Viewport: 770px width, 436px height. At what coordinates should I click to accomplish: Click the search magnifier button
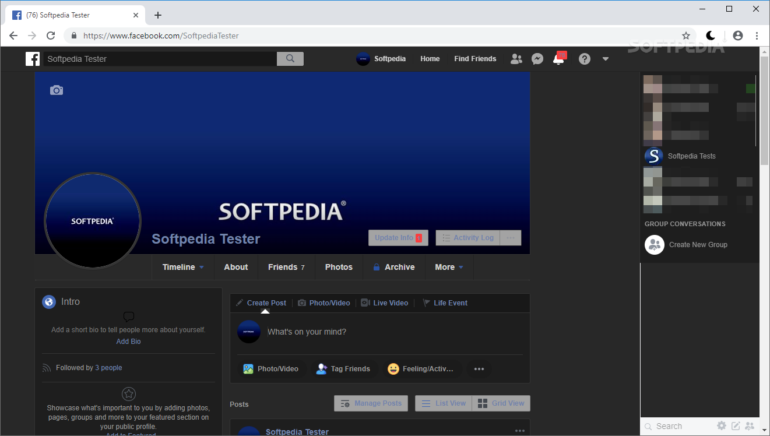pyautogui.click(x=290, y=59)
